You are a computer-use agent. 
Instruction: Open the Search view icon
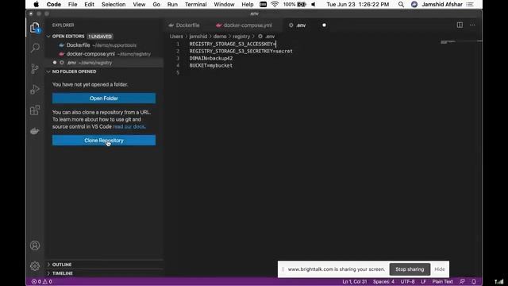tap(35, 48)
